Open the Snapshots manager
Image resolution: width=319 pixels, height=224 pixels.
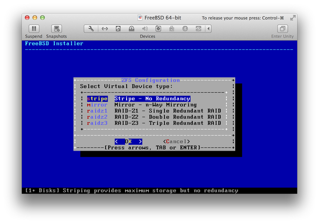56,29
